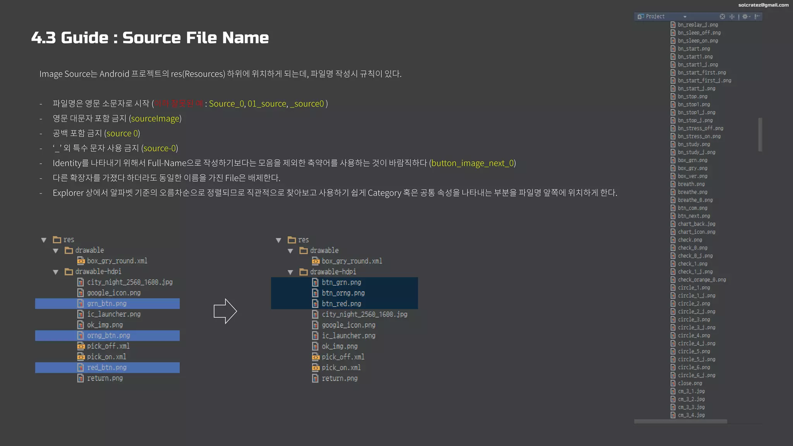This screenshot has width=793, height=446.
Task: Select file icon of box_grn.png
Action: point(673,160)
